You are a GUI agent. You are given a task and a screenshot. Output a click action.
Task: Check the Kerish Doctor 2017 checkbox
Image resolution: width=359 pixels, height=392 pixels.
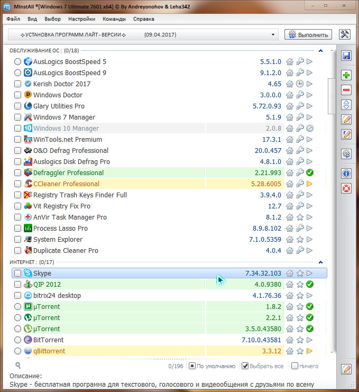[x=17, y=84]
